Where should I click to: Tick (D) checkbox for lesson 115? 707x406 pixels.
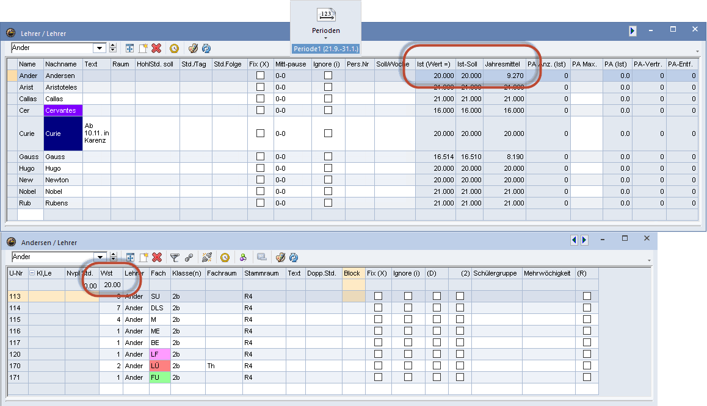click(x=437, y=319)
